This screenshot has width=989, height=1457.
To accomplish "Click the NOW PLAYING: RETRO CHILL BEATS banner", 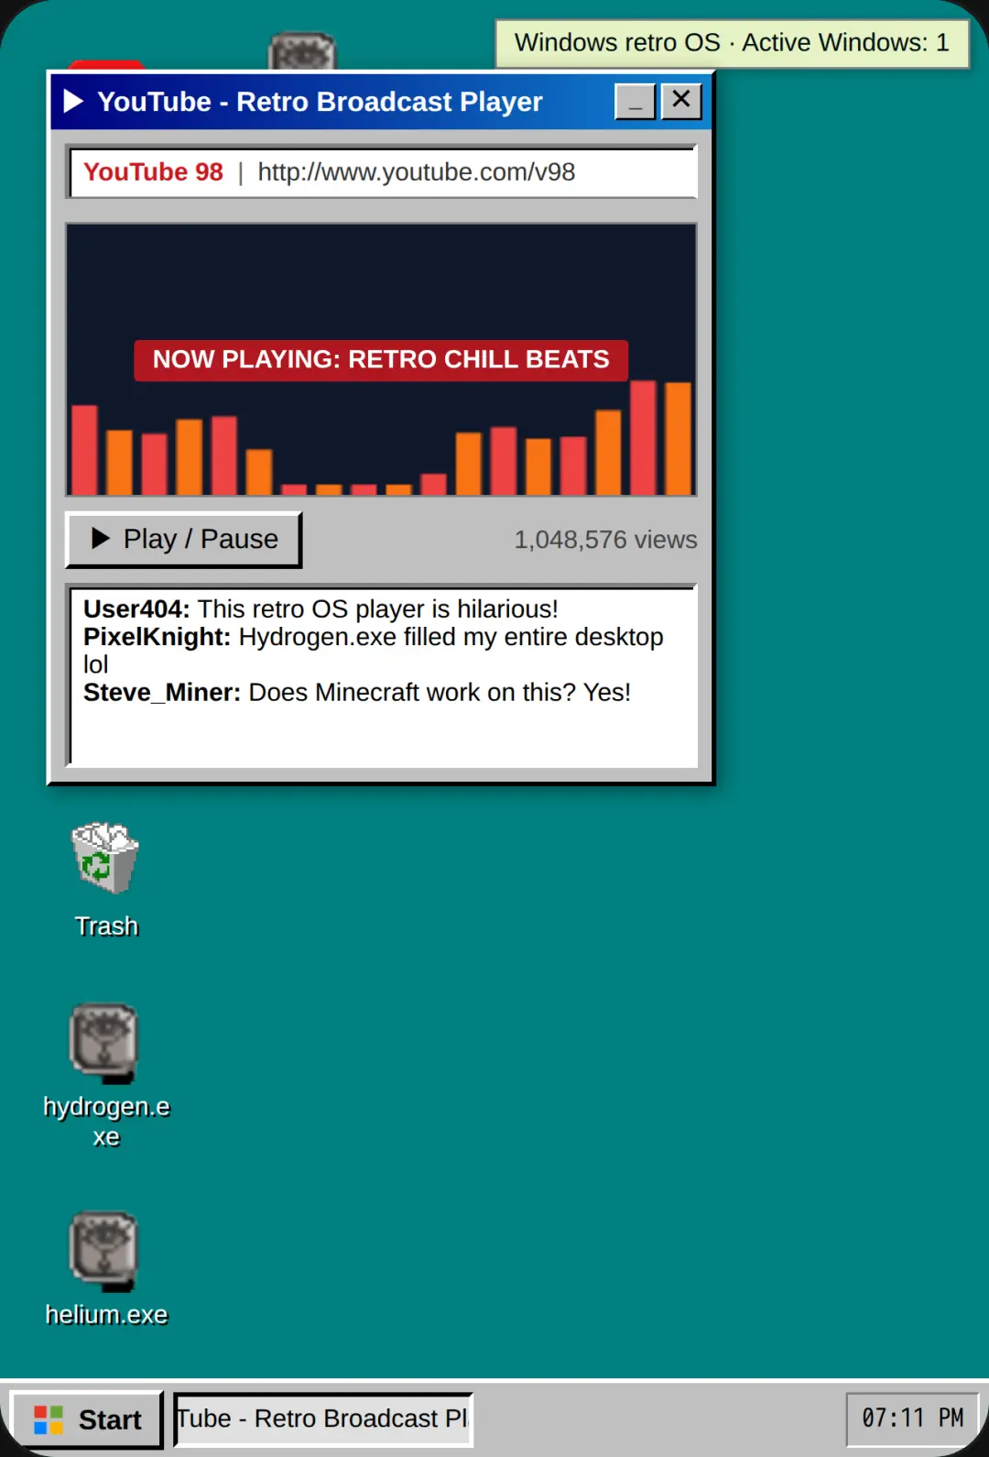I will click(x=381, y=359).
